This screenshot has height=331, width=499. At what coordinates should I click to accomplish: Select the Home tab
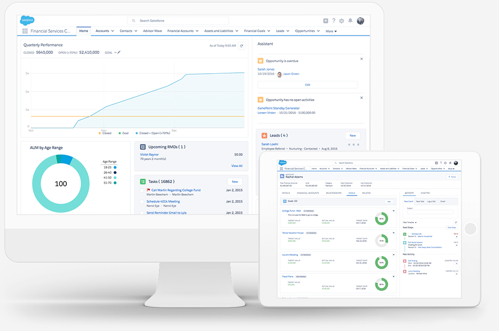point(83,31)
